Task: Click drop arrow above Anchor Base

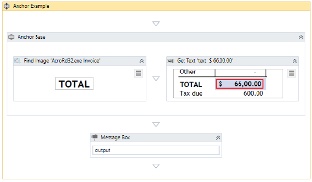Action: (x=156, y=24)
